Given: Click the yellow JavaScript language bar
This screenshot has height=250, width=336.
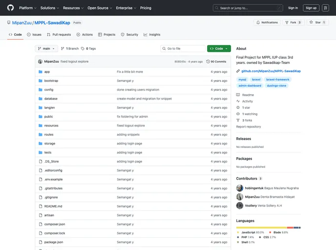Looking at the screenshot, I should (x=261, y=228).
